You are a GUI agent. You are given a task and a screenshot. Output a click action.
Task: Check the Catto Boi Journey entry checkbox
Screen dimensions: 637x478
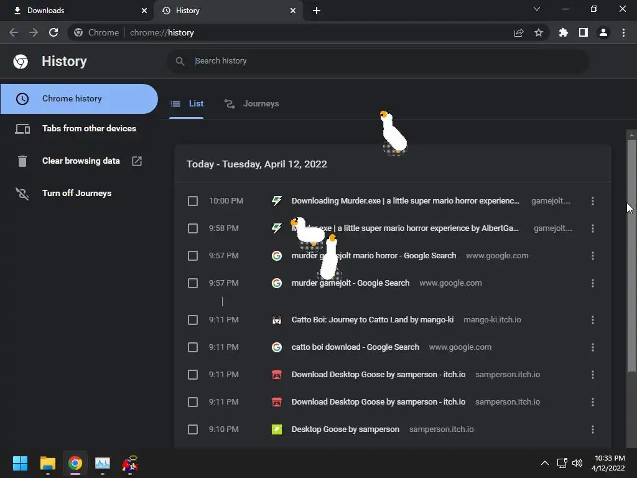[x=193, y=320]
